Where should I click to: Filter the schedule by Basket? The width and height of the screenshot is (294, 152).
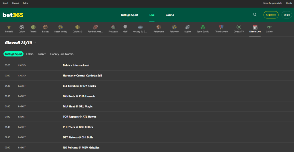(x=42, y=54)
